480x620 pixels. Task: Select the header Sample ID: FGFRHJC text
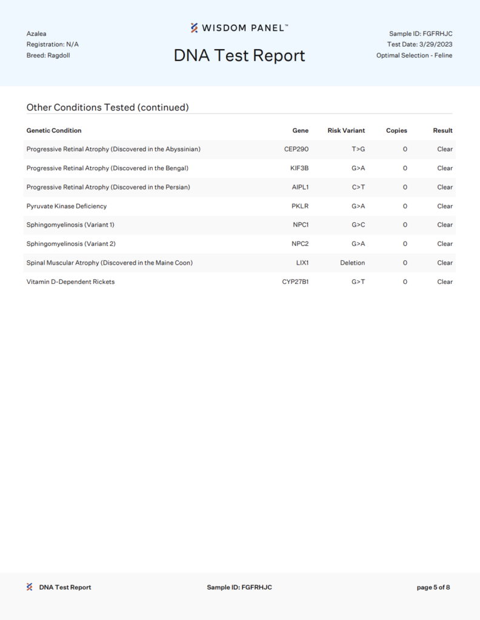click(421, 34)
